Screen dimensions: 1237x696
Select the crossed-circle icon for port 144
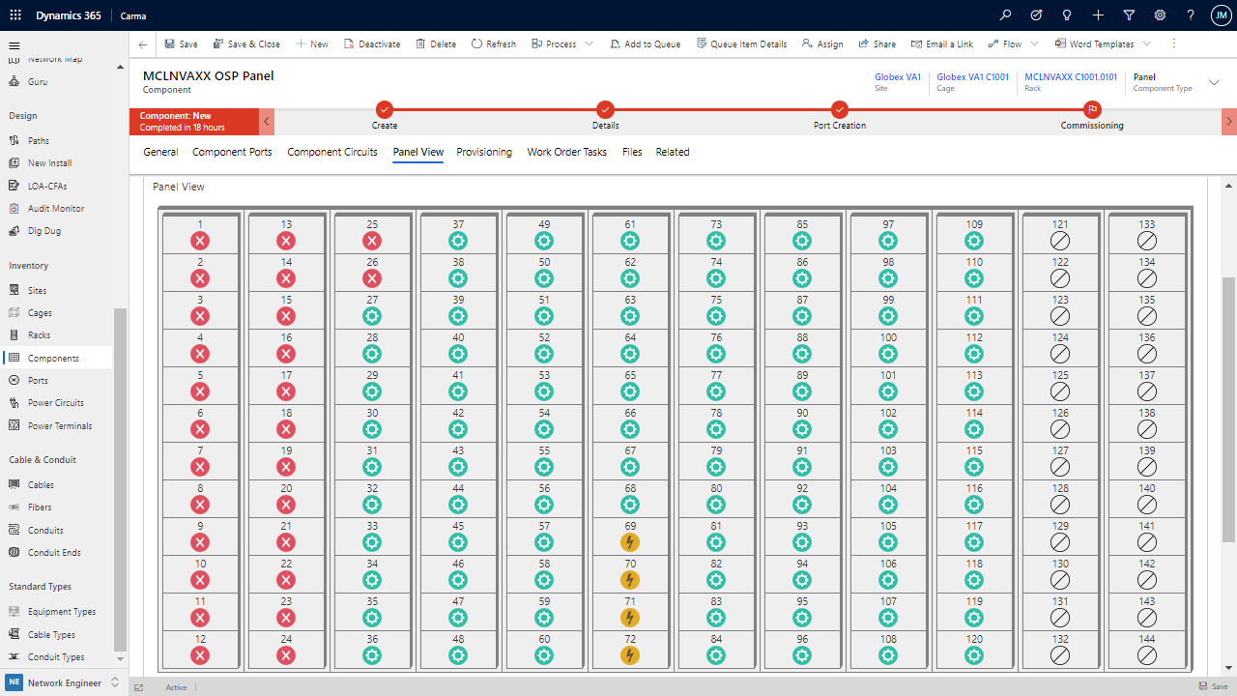[1147, 655]
